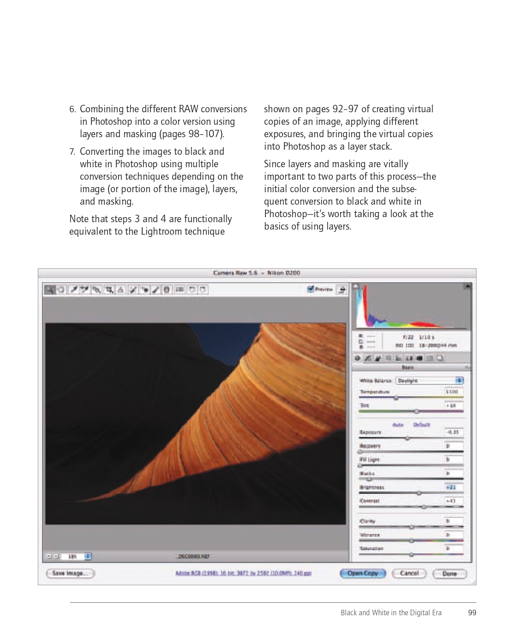Viewport: 511px width, 637px height.
Task: Open the White Balance Daylight dropdown
Action: (430, 381)
